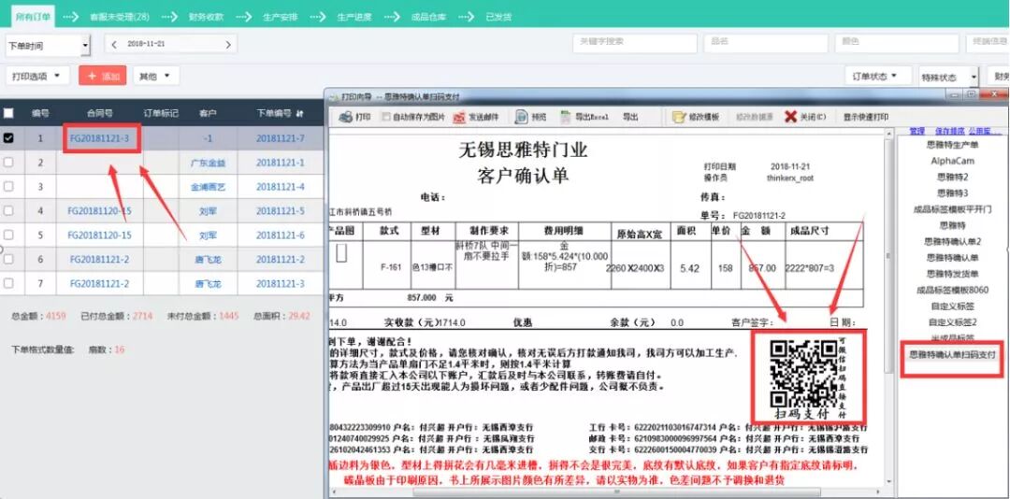Open order number link 20181121-5
The image size is (1010, 499).
281,210
